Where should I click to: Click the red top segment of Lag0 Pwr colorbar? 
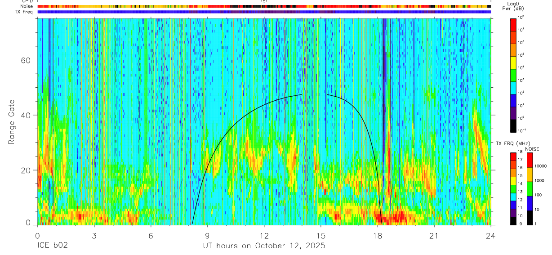click(x=513, y=24)
